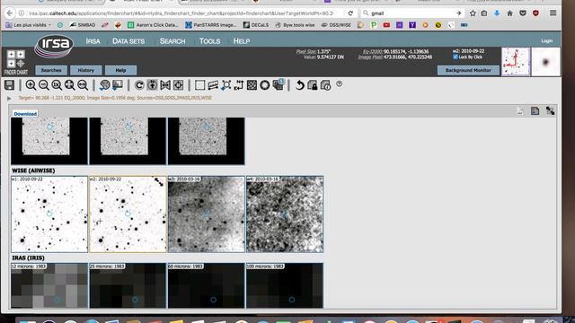Click the browser back arrow
This screenshot has width=575, height=323.
[10, 13]
